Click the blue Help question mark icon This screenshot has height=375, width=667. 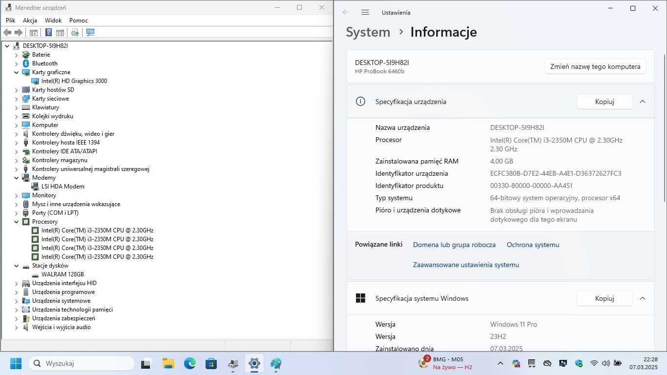pos(48,33)
